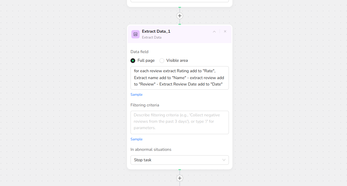Click the chevron arrow in Stop task dropdown
This screenshot has width=347, height=186.
point(224,160)
